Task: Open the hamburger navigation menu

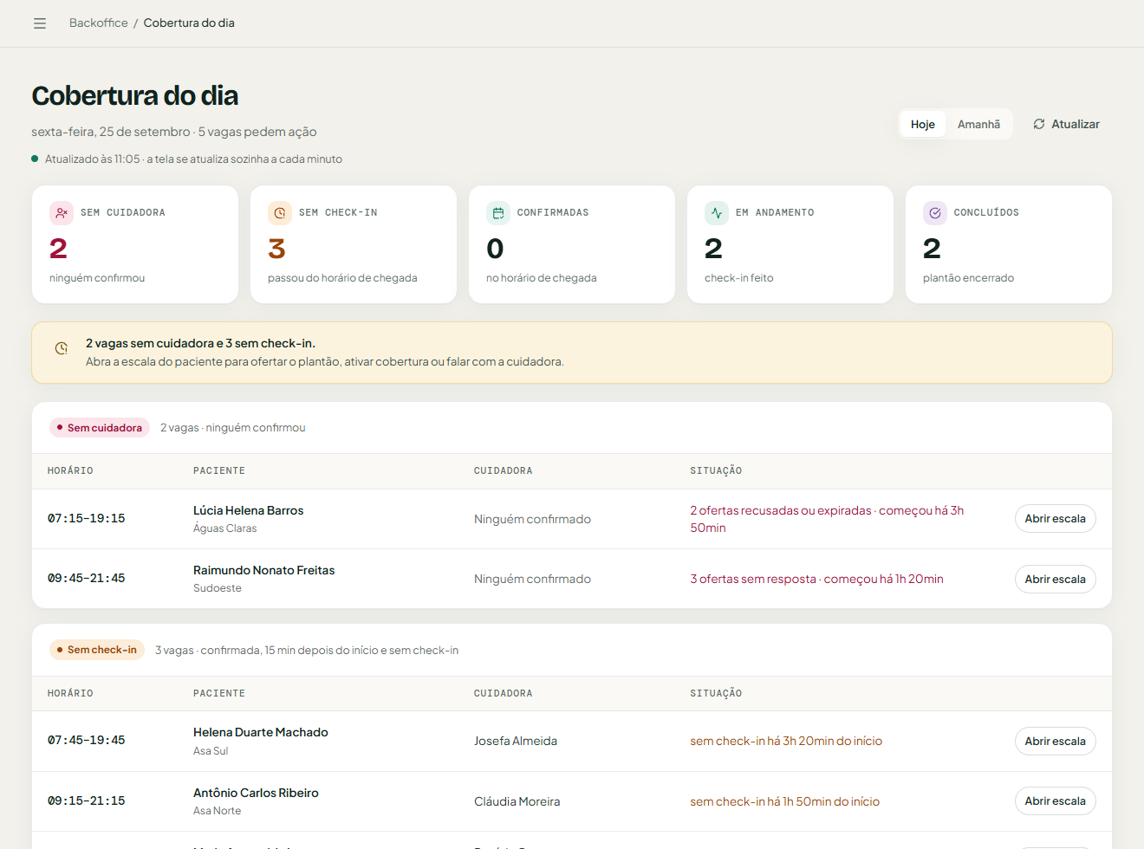Action: 40,23
